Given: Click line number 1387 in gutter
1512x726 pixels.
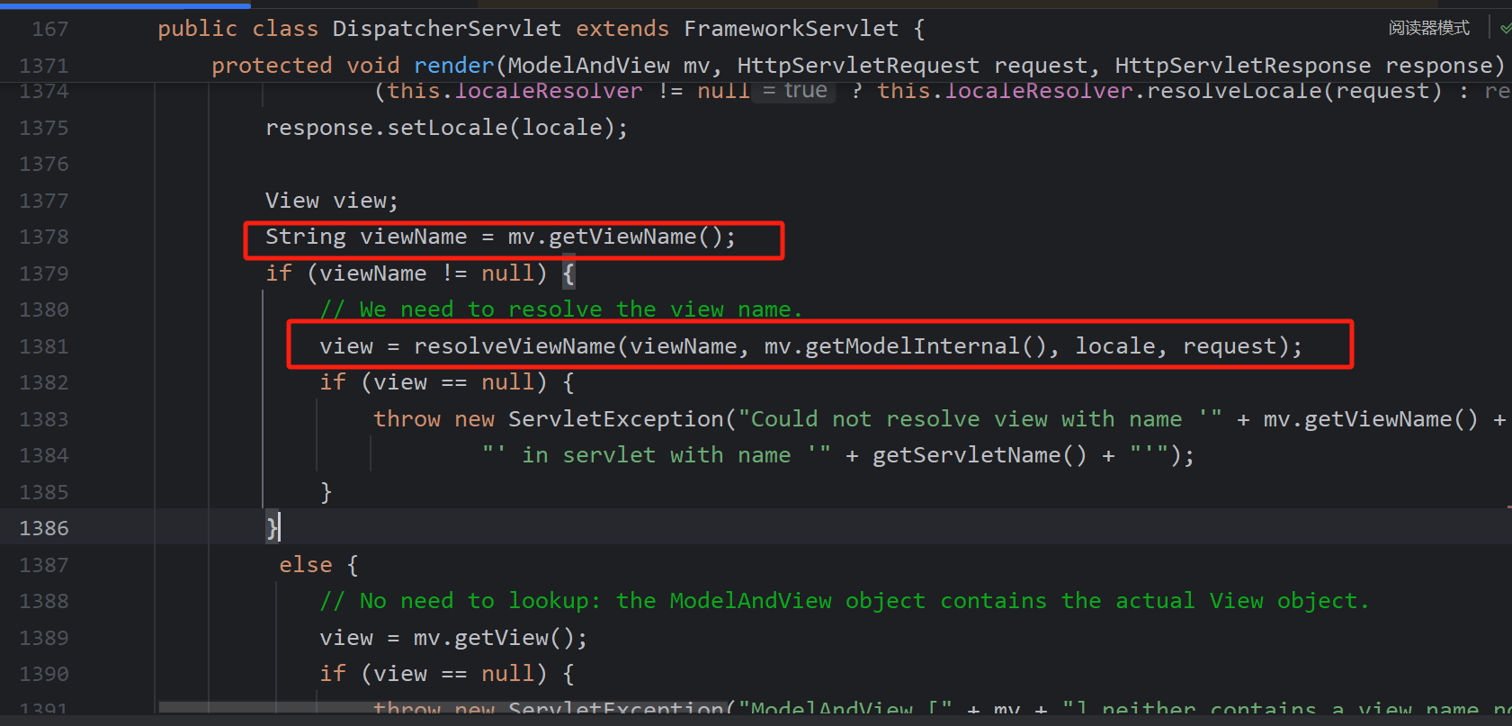Looking at the screenshot, I should tap(44, 565).
